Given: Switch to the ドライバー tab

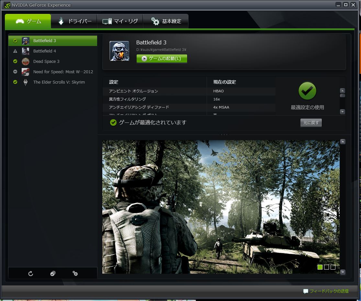Looking at the screenshot, I should click(x=74, y=21).
